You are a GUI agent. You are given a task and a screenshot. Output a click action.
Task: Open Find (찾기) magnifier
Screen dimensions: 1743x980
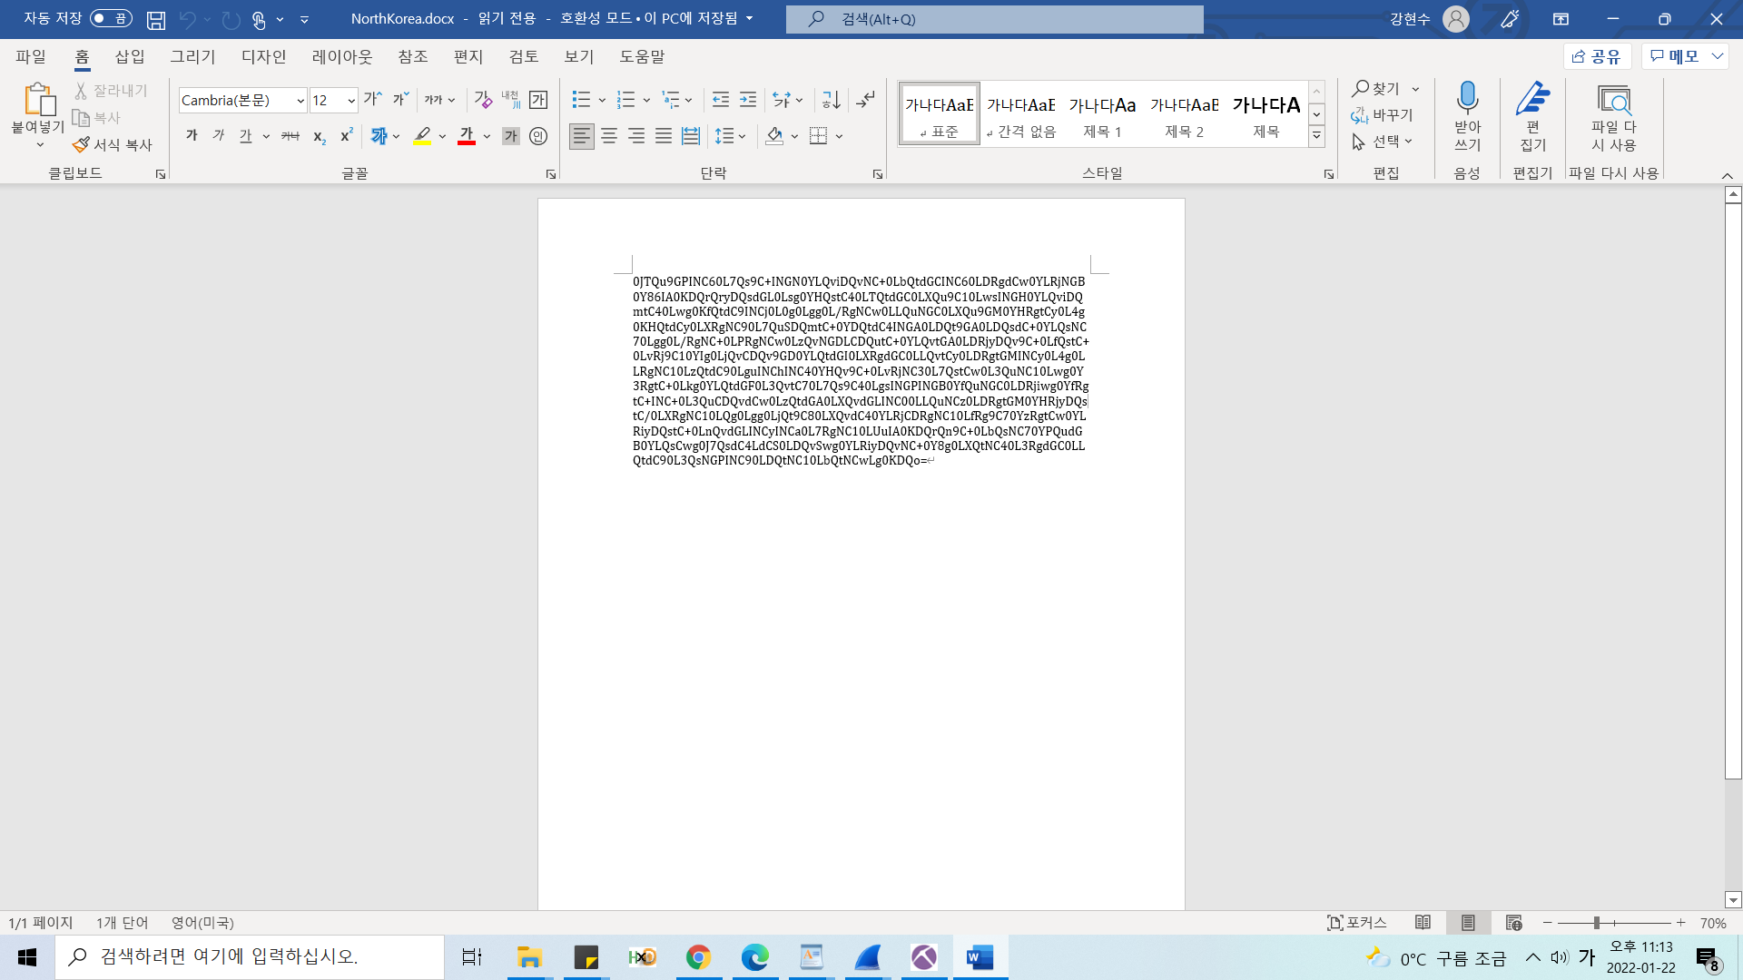[x=1375, y=89]
